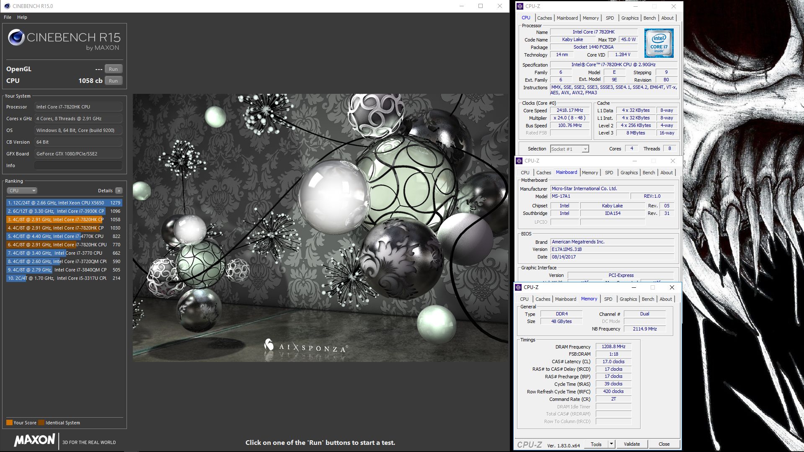Minimize the CPU-Z Memory window
Viewport: 804px width, 452px height.
tap(634, 287)
